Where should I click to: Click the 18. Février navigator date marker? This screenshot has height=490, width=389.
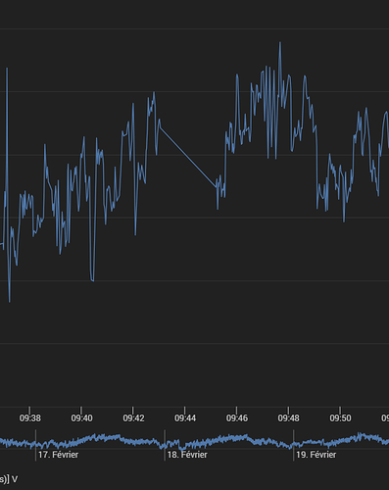pyautogui.click(x=187, y=455)
